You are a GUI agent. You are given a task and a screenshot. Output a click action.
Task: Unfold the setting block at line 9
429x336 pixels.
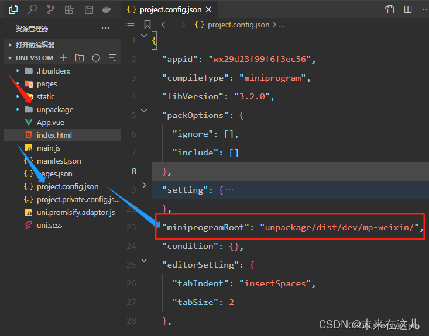(x=144, y=185)
